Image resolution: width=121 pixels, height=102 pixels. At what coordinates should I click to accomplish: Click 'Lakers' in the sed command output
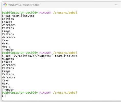7,62
